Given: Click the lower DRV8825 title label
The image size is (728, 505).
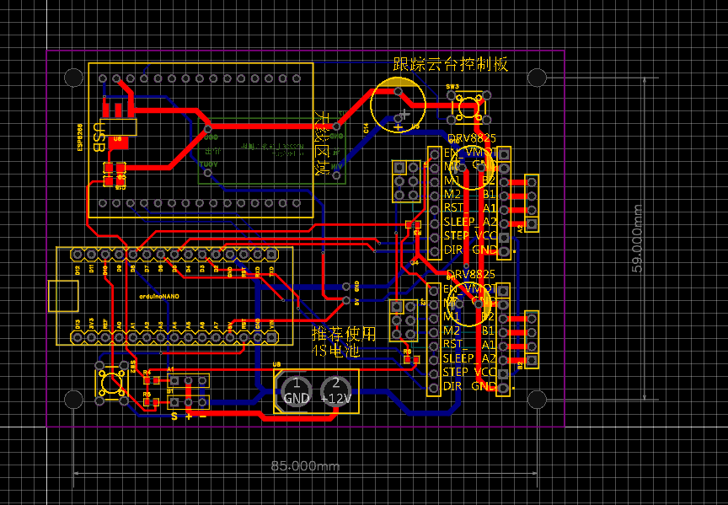Looking at the screenshot, I should pyautogui.click(x=470, y=274).
